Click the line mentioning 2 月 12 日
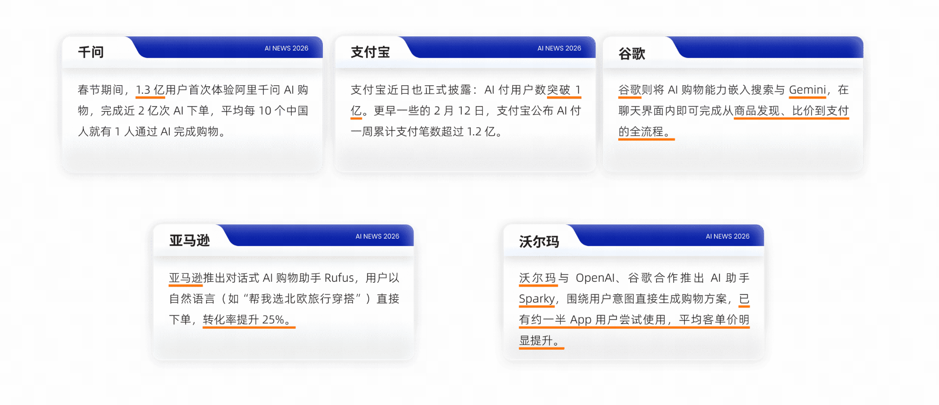Image resolution: width=939 pixels, height=405 pixels. coord(466,111)
